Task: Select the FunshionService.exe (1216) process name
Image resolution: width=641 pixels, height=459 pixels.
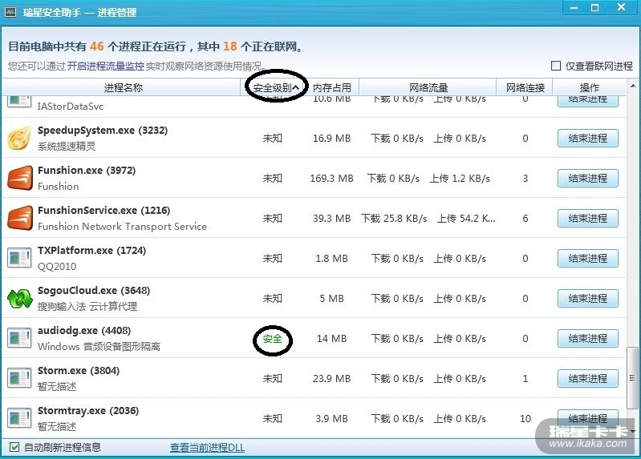Action: (103, 211)
